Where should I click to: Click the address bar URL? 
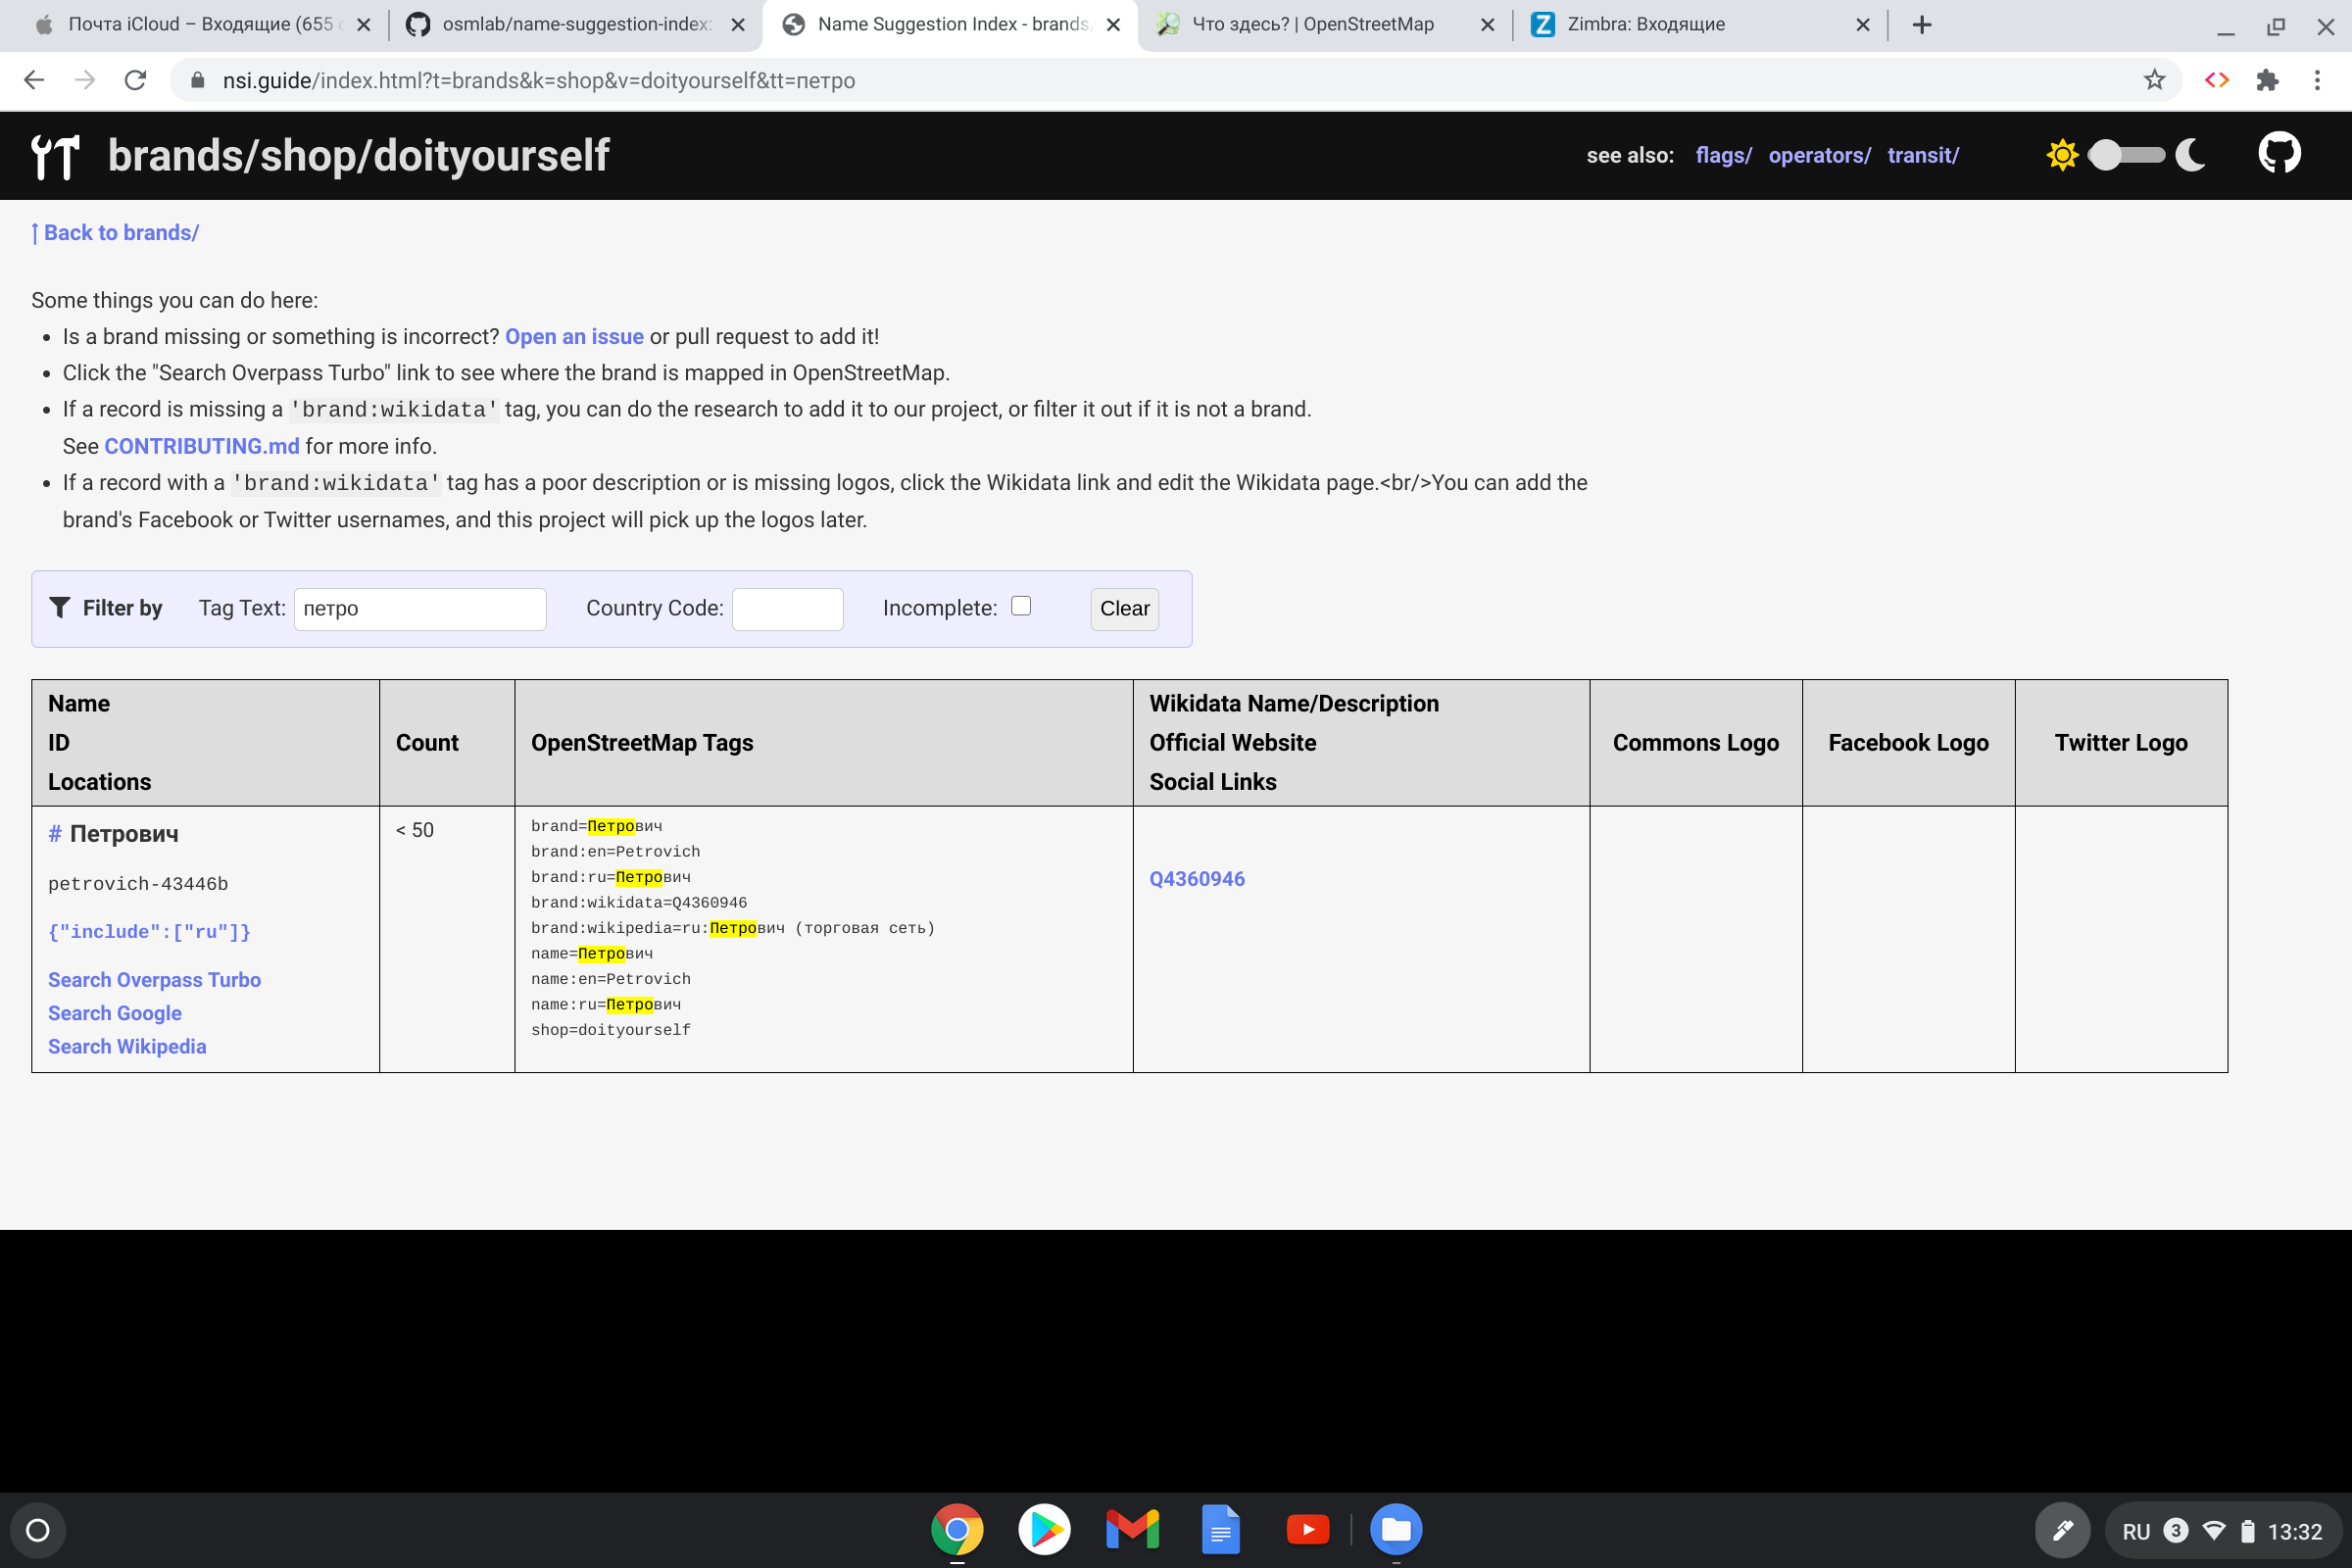click(x=539, y=81)
